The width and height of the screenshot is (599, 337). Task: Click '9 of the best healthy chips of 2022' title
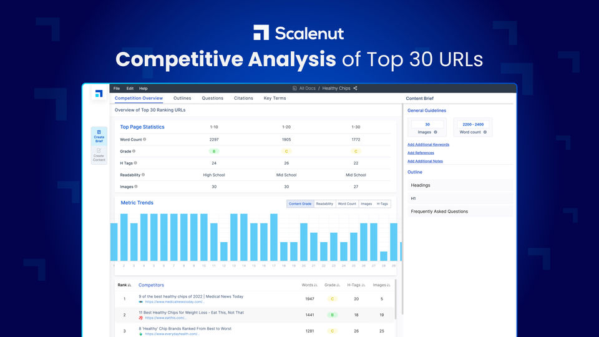click(191, 296)
